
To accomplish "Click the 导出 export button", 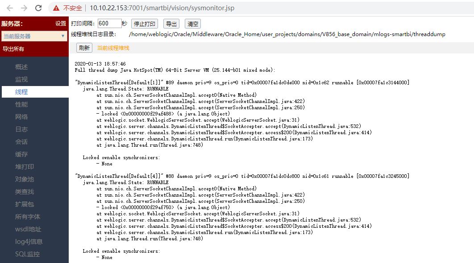I will point(171,24).
